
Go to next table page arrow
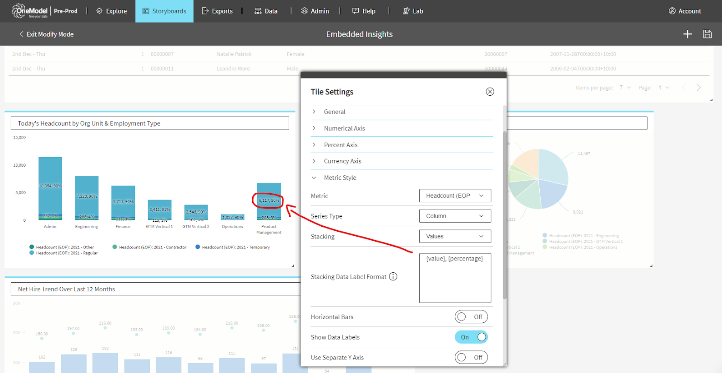[x=699, y=88]
